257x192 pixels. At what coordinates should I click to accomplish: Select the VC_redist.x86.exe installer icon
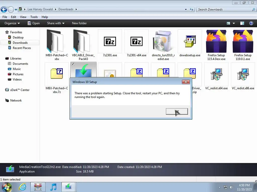pos(243,74)
